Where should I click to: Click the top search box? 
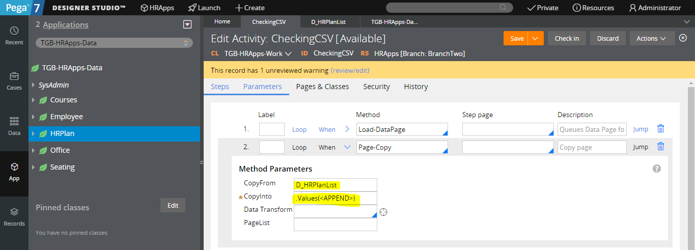449,8
